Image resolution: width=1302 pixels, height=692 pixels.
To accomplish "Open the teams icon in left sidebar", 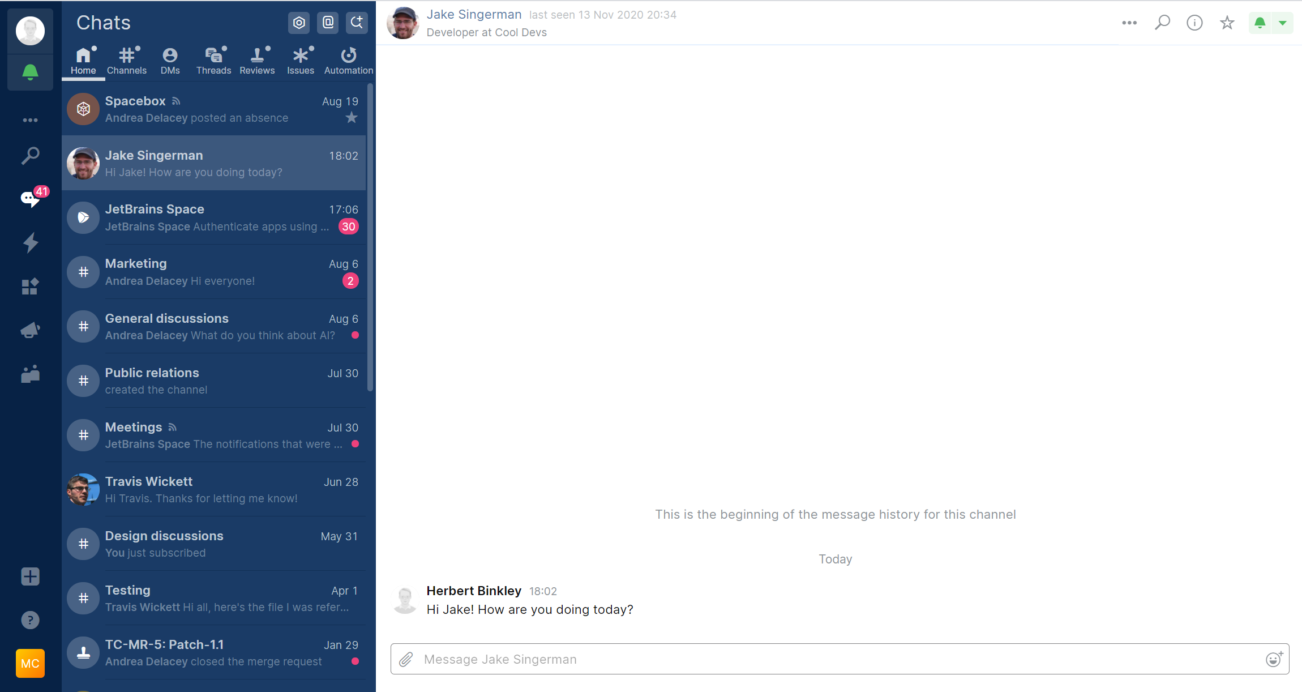I will [31, 374].
